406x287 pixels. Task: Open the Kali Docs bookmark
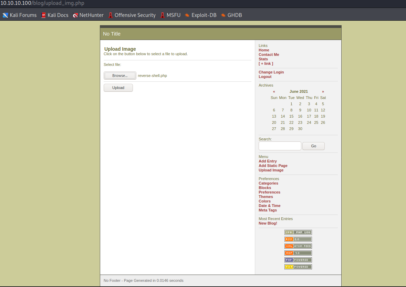[x=55, y=15]
